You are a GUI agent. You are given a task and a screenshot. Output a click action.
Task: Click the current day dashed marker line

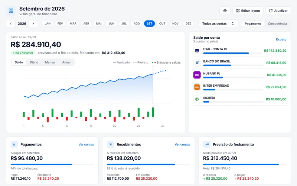(x=153, y=92)
